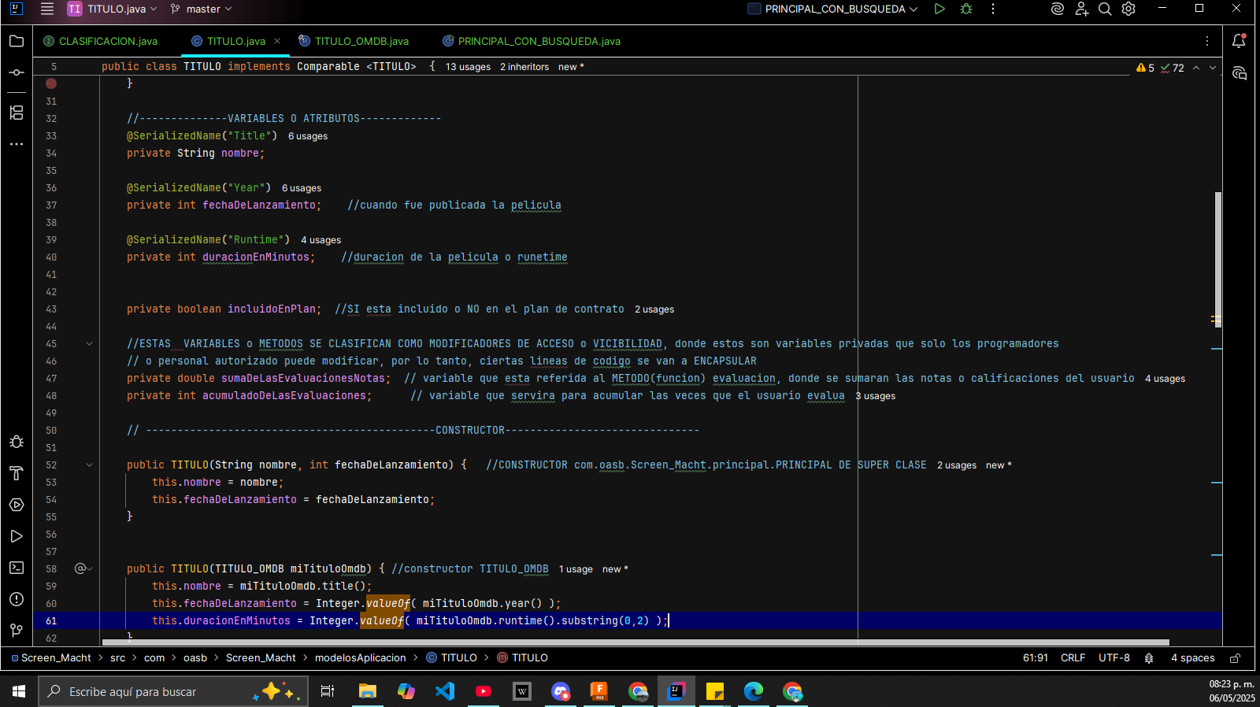
Task: Open the Run tool window in sidebar
Action: click(x=17, y=536)
